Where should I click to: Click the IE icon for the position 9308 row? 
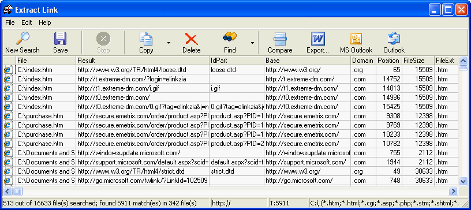pos(8,116)
